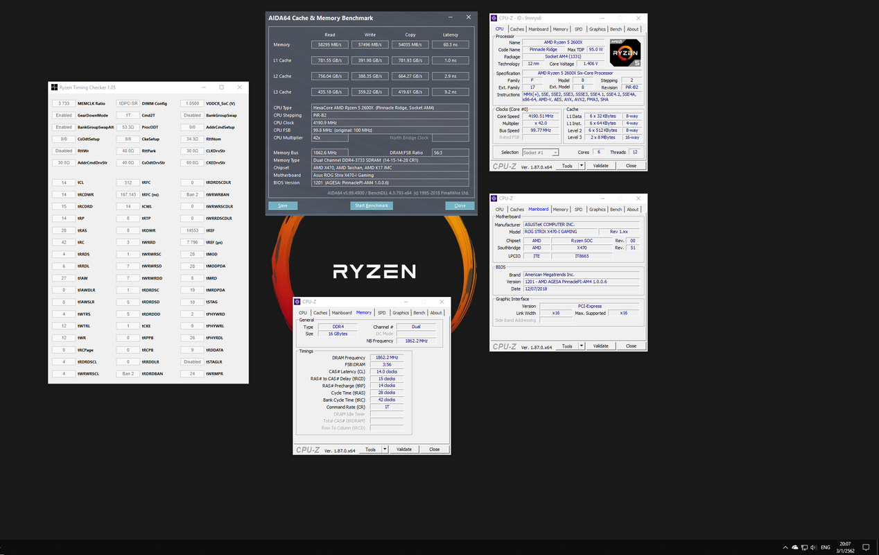This screenshot has height=555, width=879.
Task: Click the Link Width x16 value
Action: (x=556, y=313)
